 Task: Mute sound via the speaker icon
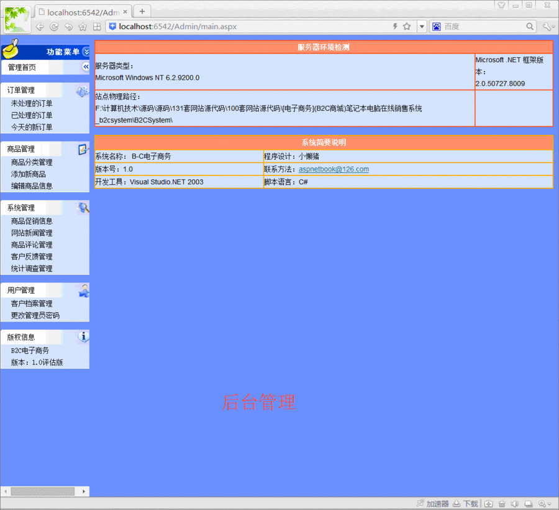[515, 503]
